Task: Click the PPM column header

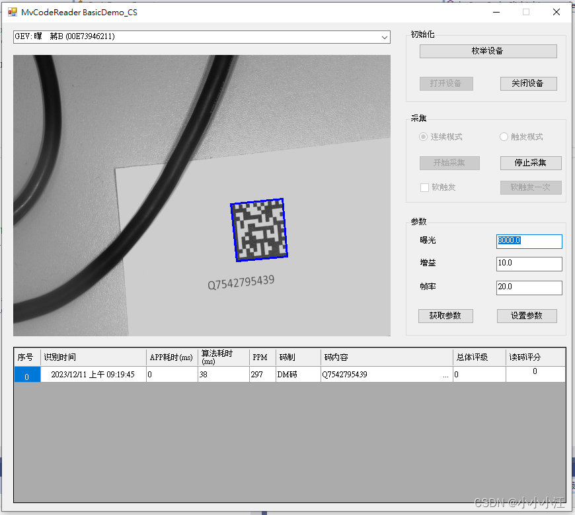Action: click(x=262, y=357)
